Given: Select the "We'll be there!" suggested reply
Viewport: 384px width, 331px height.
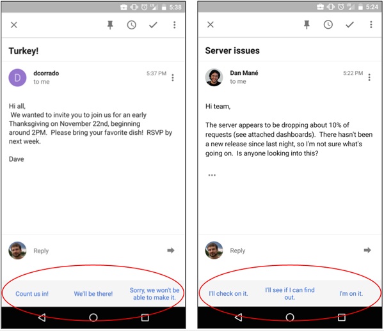Looking at the screenshot, I should point(93,293).
